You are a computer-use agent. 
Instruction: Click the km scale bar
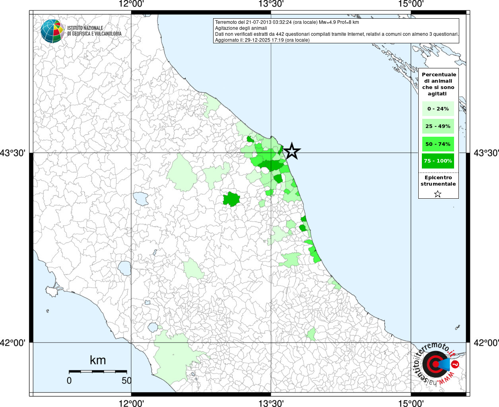pyautogui.click(x=98, y=371)
